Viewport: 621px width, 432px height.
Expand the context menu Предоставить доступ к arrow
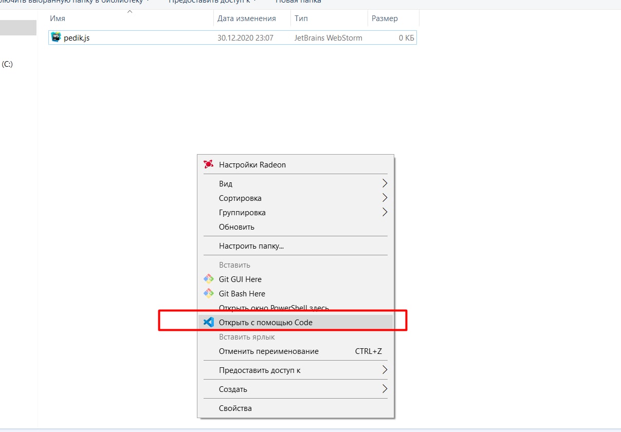[385, 370]
